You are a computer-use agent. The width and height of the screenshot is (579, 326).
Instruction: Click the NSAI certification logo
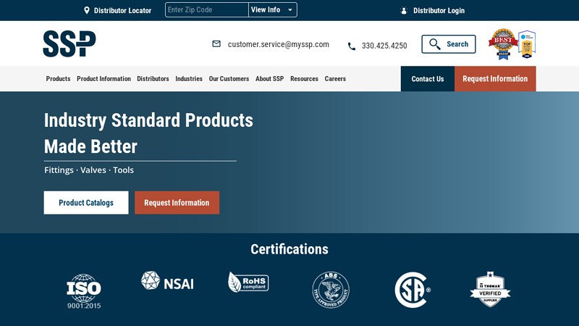(167, 281)
